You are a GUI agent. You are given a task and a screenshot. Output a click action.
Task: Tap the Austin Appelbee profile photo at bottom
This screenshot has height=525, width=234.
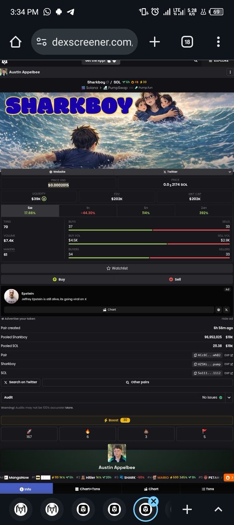pos(117,453)
